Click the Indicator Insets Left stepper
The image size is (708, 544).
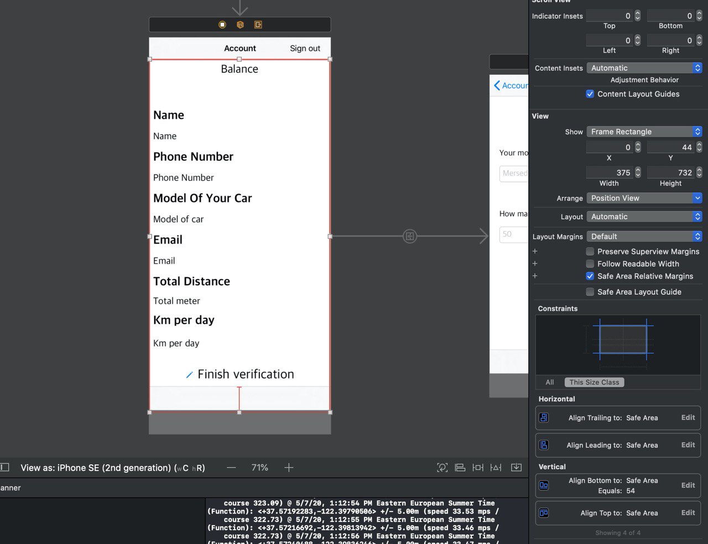(x=638, y=40)
